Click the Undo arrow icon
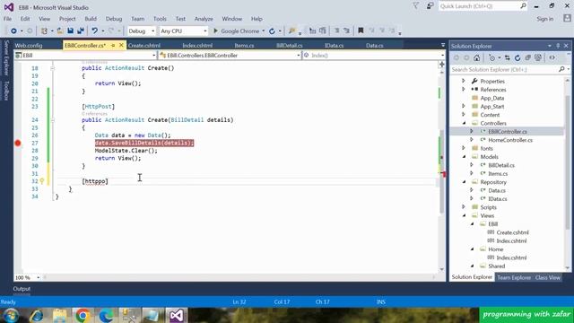Image resolution: width=574 pixels, height=323 pixels. coord(95,31)
